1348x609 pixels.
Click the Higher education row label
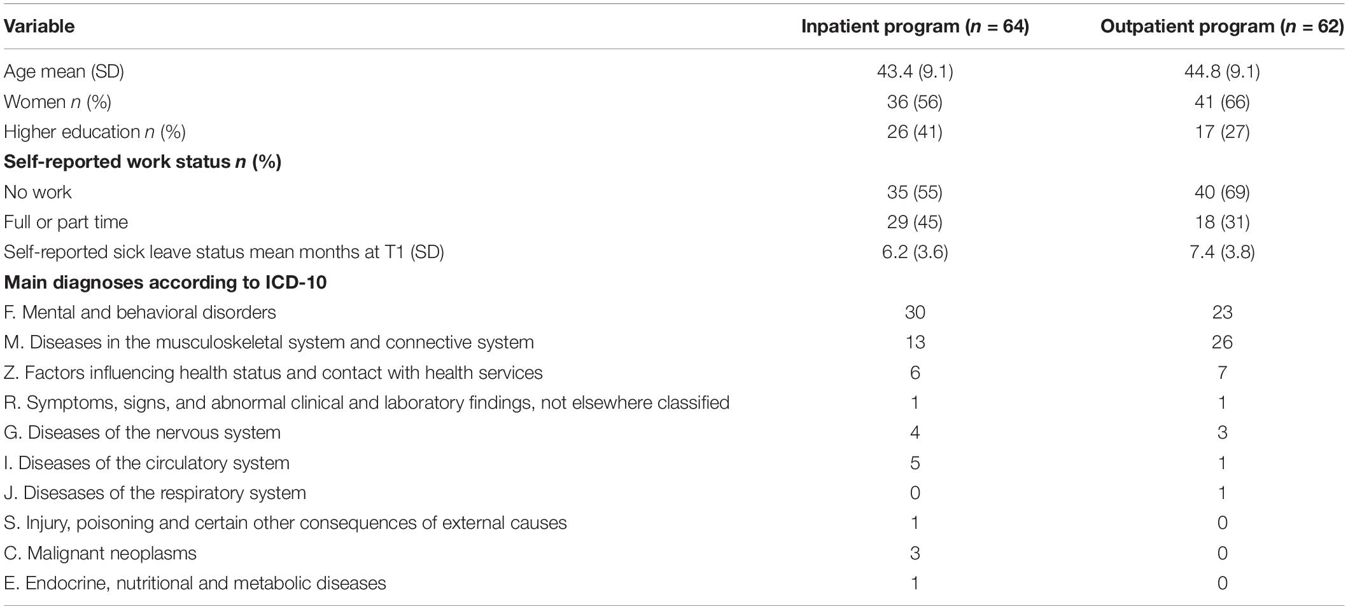pos(95,132)
